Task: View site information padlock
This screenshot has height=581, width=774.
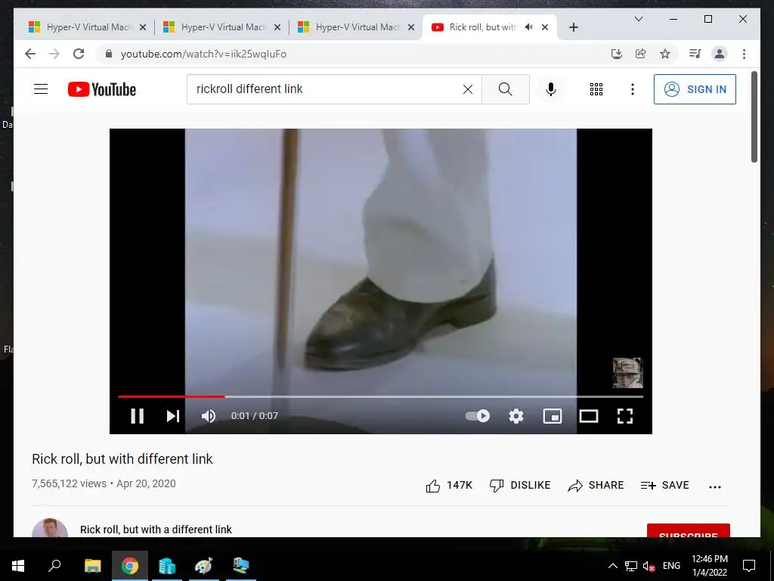Action: coord(109,54)
